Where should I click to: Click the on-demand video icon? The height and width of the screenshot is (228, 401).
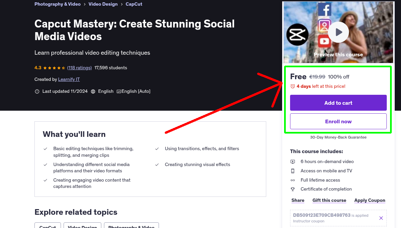click(x=293, y=162)
